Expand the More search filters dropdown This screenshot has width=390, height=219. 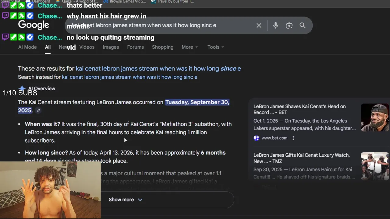[190, 47]
